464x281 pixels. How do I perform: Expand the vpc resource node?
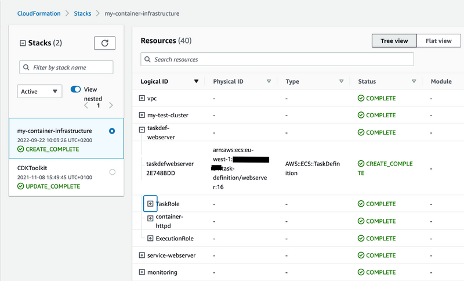click(x=142, y=98)
